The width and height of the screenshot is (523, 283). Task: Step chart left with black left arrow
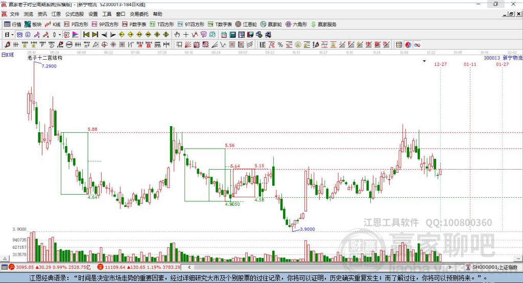click(104, 35)
